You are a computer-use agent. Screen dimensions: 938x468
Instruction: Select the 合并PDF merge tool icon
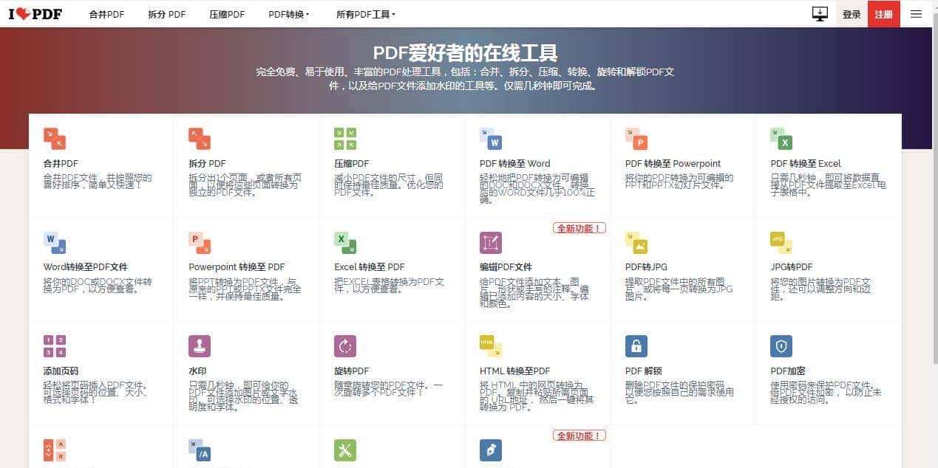pos(52,138)
